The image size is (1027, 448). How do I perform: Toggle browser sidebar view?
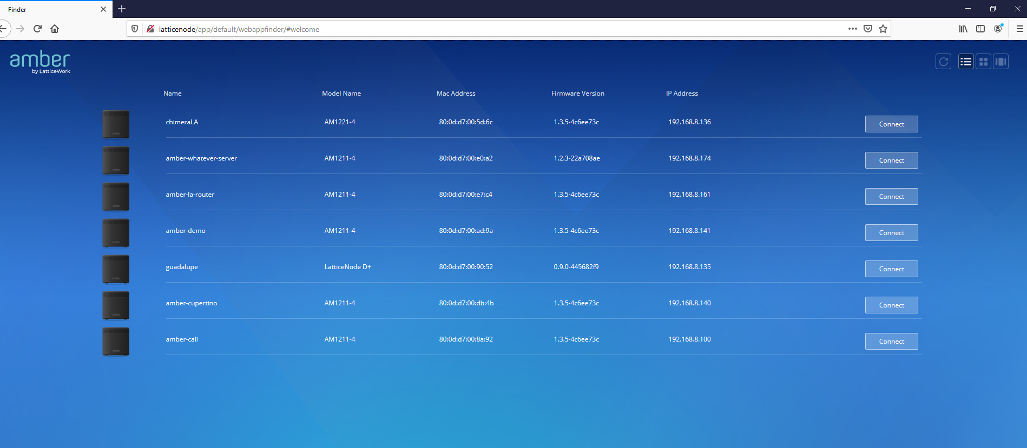(x=980, y=29)
